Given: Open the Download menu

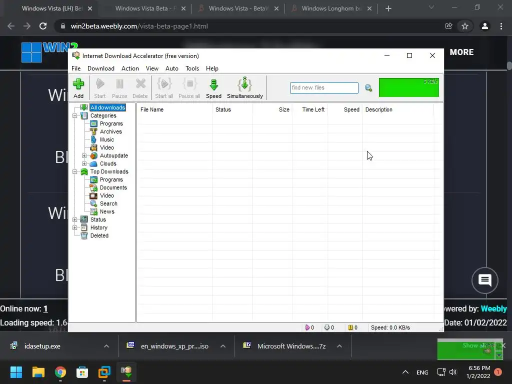Looking at the screenshot, I should point(101,68).
